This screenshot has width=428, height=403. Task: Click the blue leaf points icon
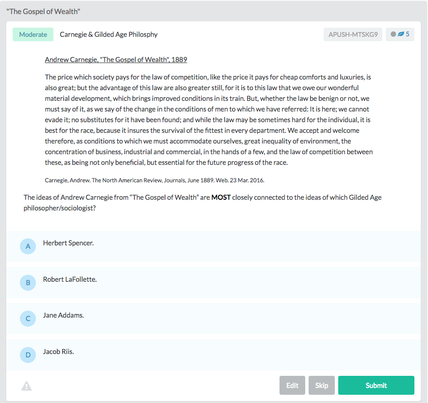[401, 34]
